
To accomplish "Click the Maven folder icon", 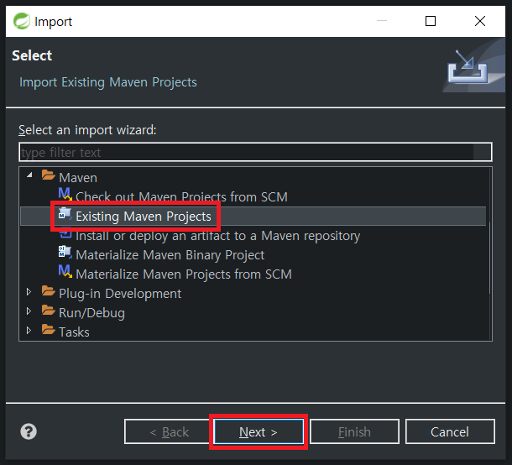I will point(49,175).
